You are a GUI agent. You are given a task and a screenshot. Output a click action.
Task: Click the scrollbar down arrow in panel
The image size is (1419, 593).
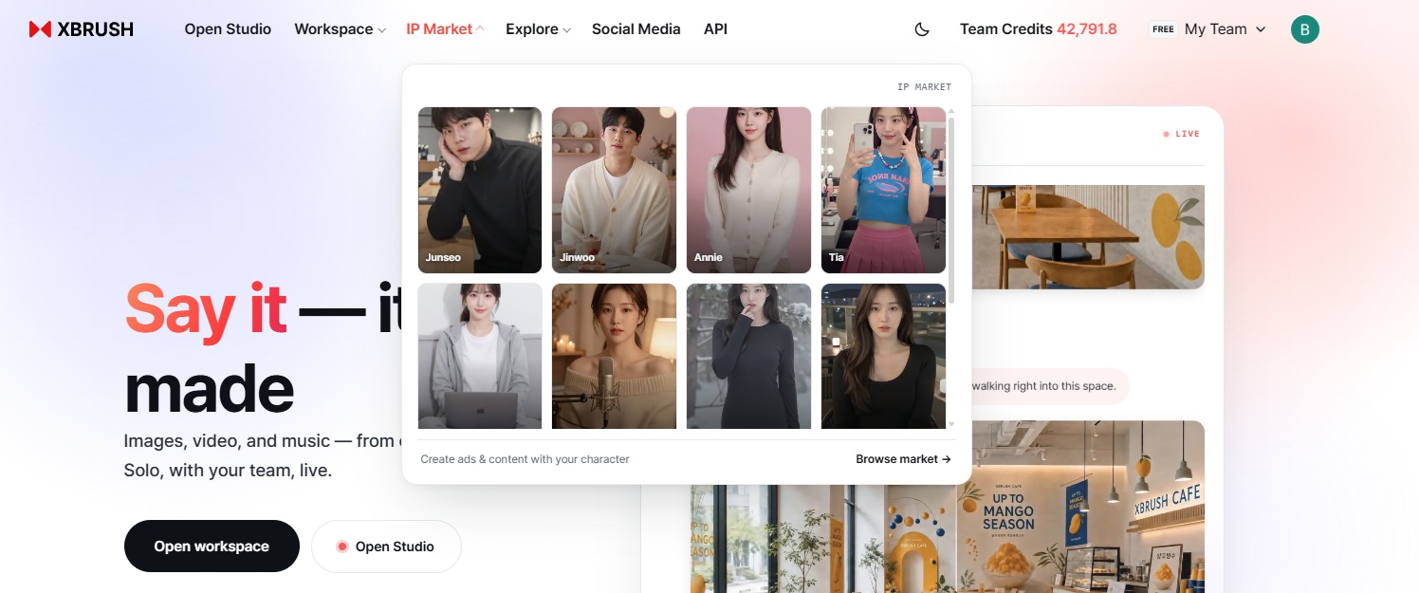951,424
